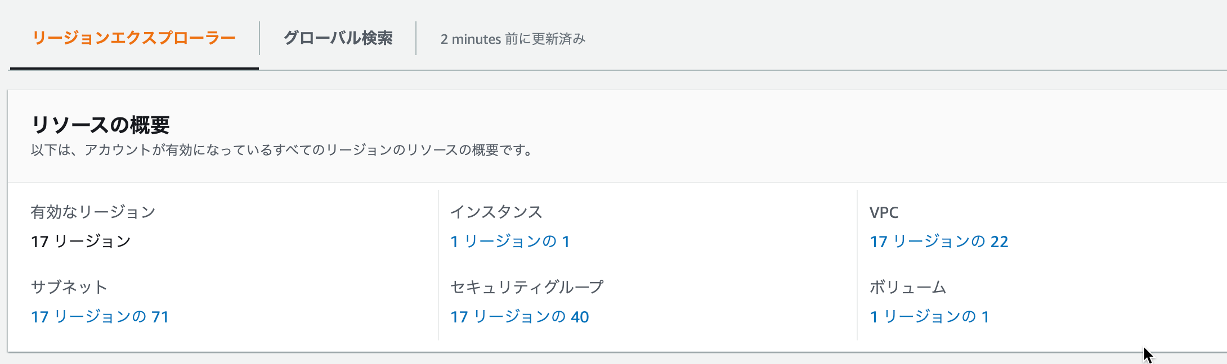Click the divider right of グローバル検索
Viewport: 1227px width, 364px height.
pos(416,38)
